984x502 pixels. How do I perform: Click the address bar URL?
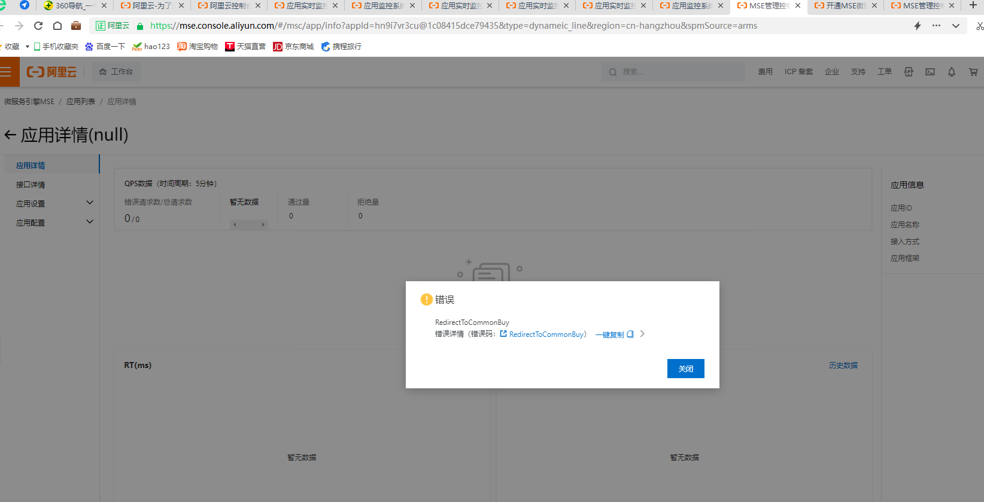pyautogui.click(x=453, y=26)
